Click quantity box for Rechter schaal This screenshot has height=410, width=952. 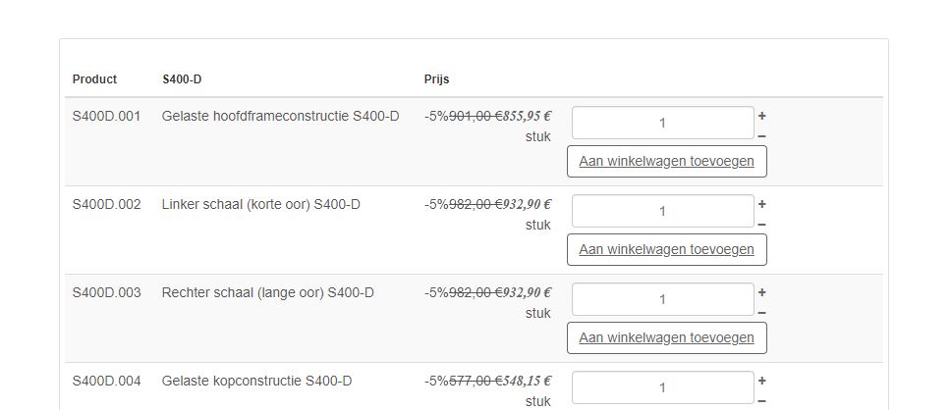(662, 299)
